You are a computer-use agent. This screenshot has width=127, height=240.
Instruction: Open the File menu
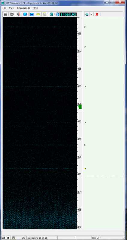[x=4, y=8]
